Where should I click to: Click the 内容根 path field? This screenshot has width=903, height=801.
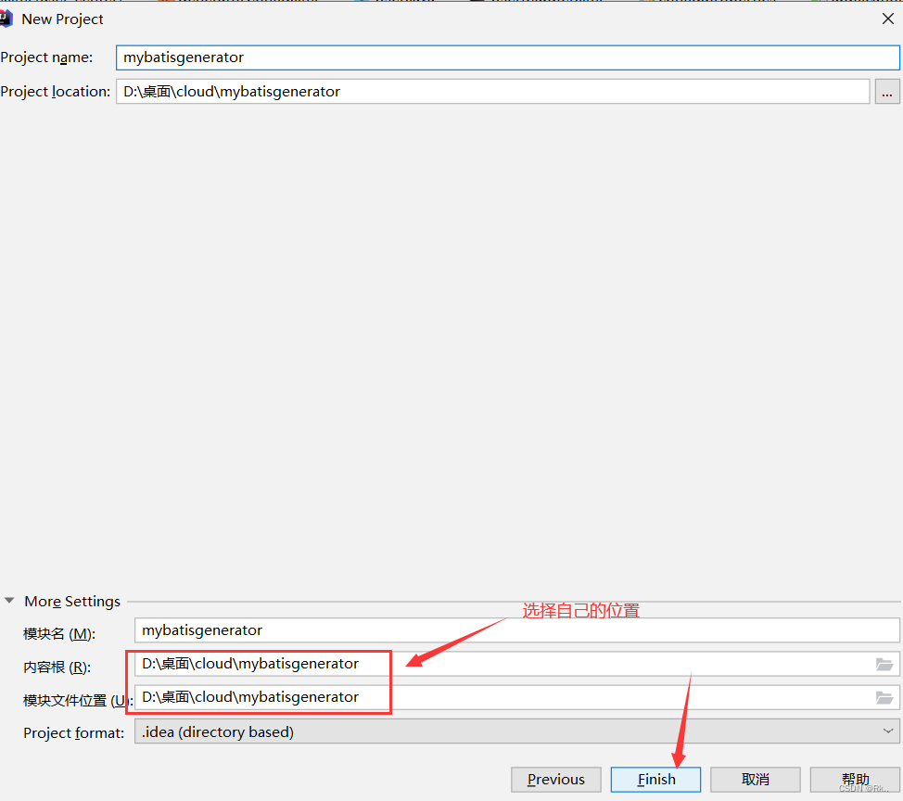(260, 664)
